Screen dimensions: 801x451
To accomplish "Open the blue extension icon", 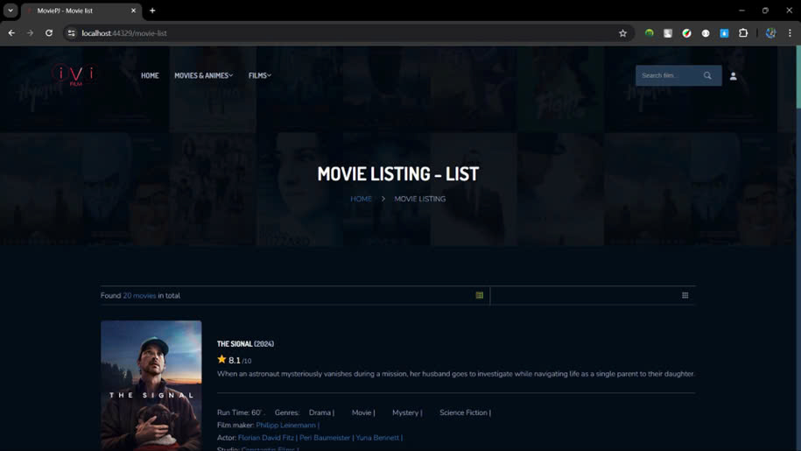I will [x=724, y=33].
